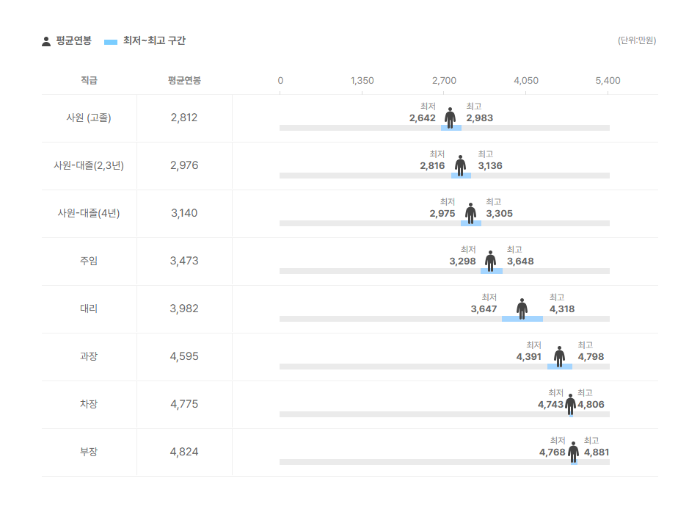The height and width of the screenshot is (512, 700).
Task: Click the 차장 row label
Action: point(89,404)
